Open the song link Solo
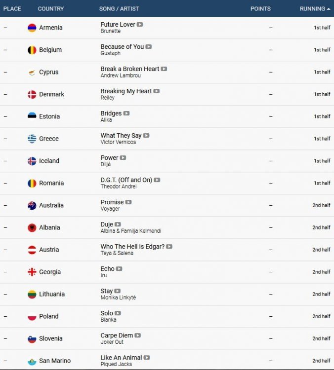 [x=107, y=313]
